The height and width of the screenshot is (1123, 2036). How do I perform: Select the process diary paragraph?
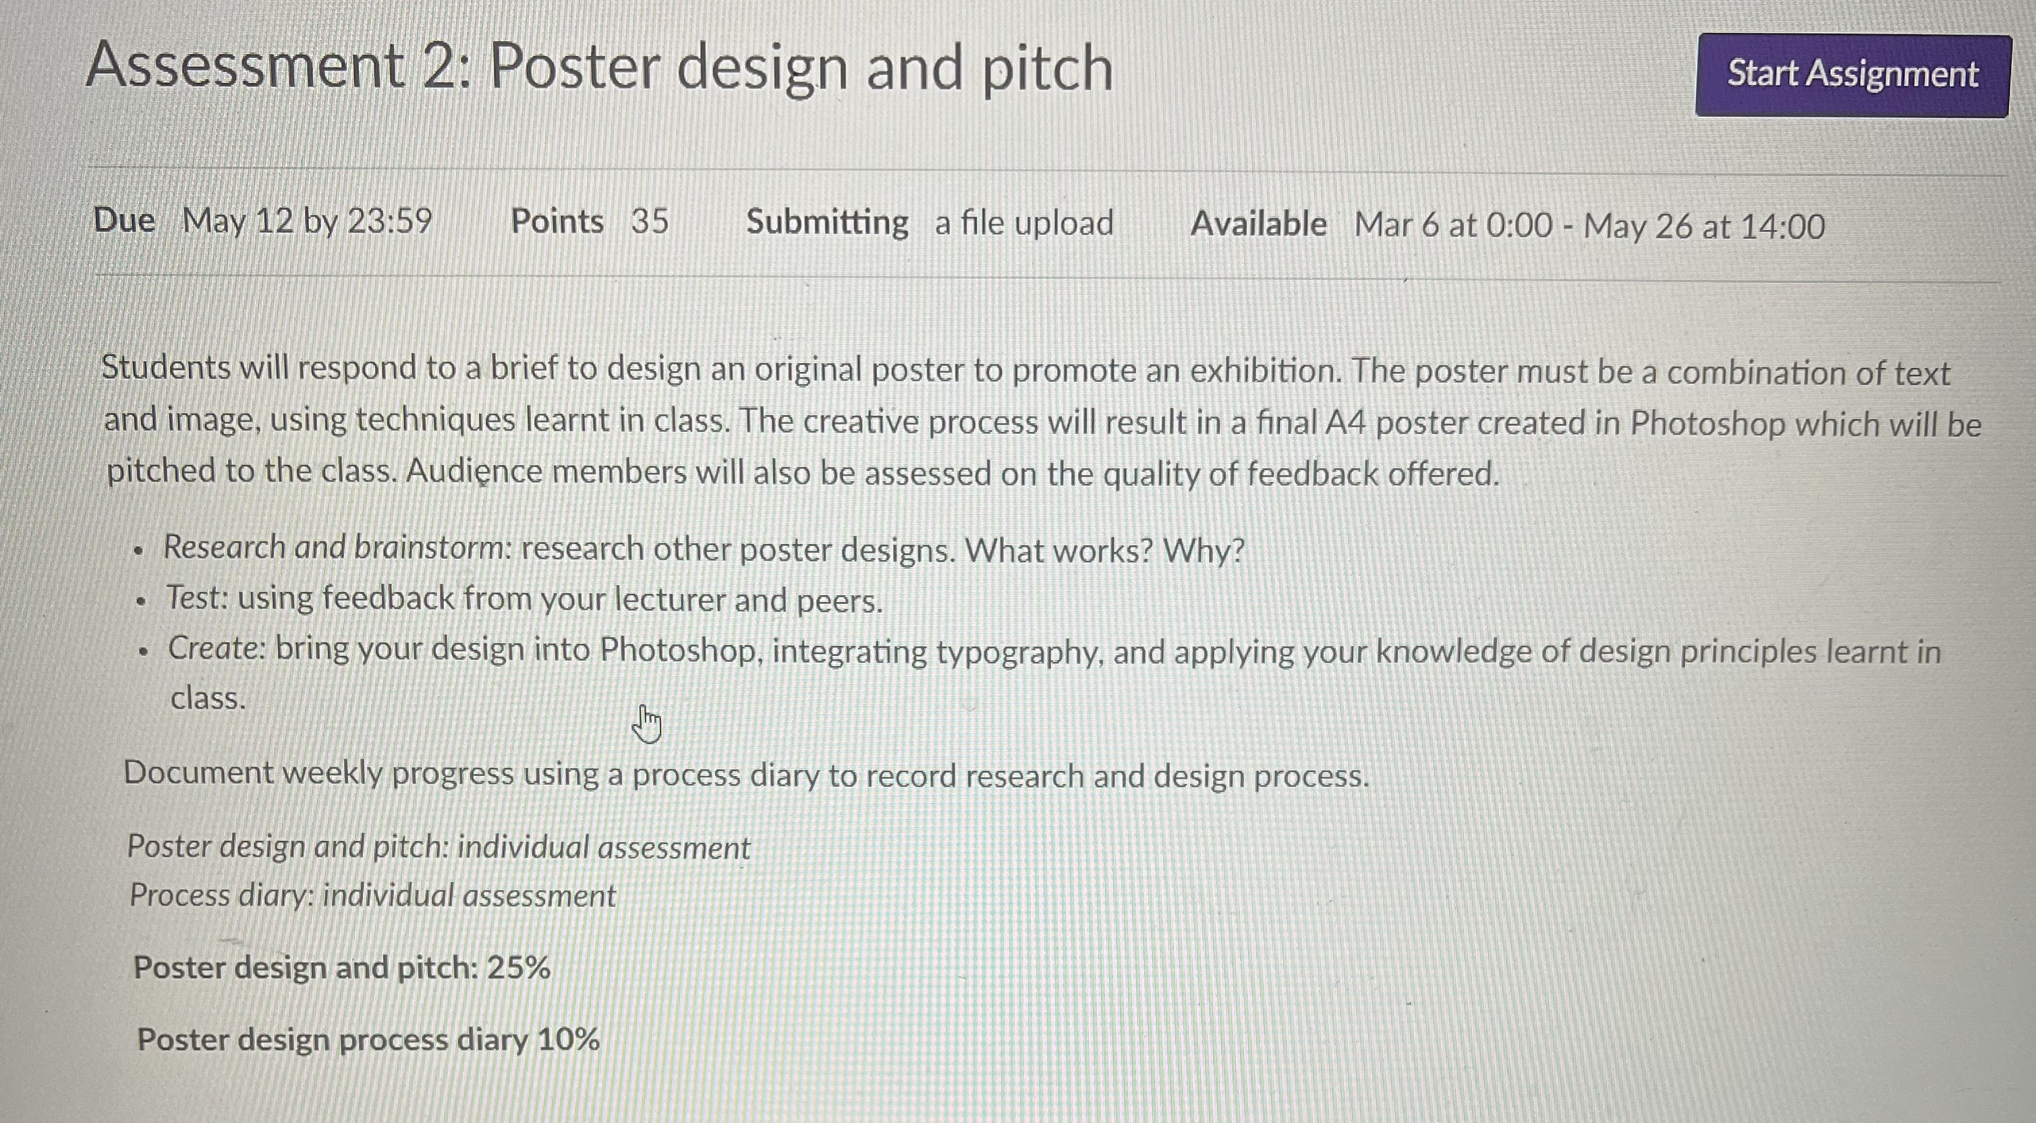click(x=747, y=775)
